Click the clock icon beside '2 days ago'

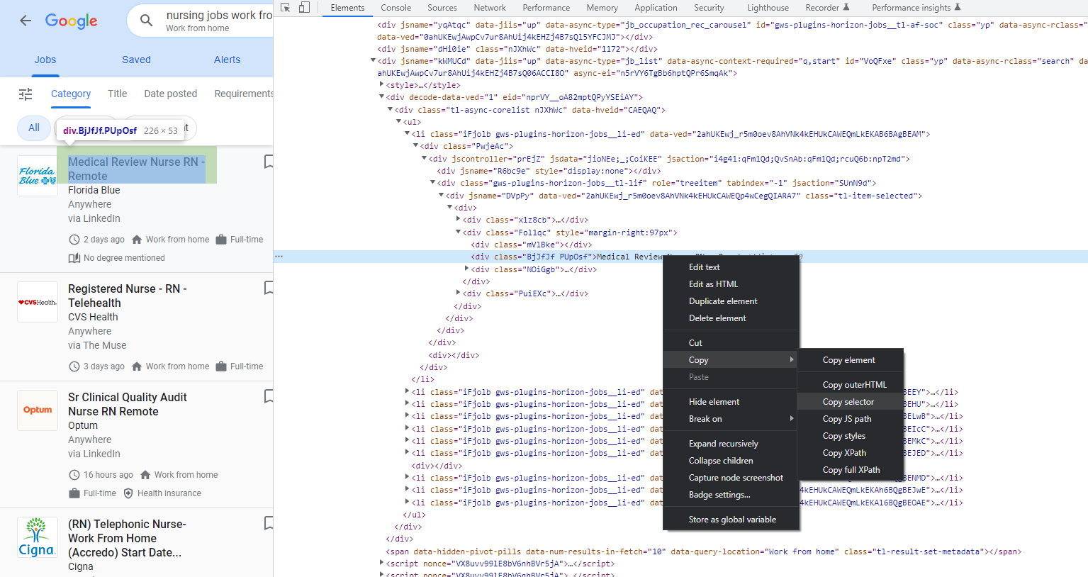(x=74, y=240)
